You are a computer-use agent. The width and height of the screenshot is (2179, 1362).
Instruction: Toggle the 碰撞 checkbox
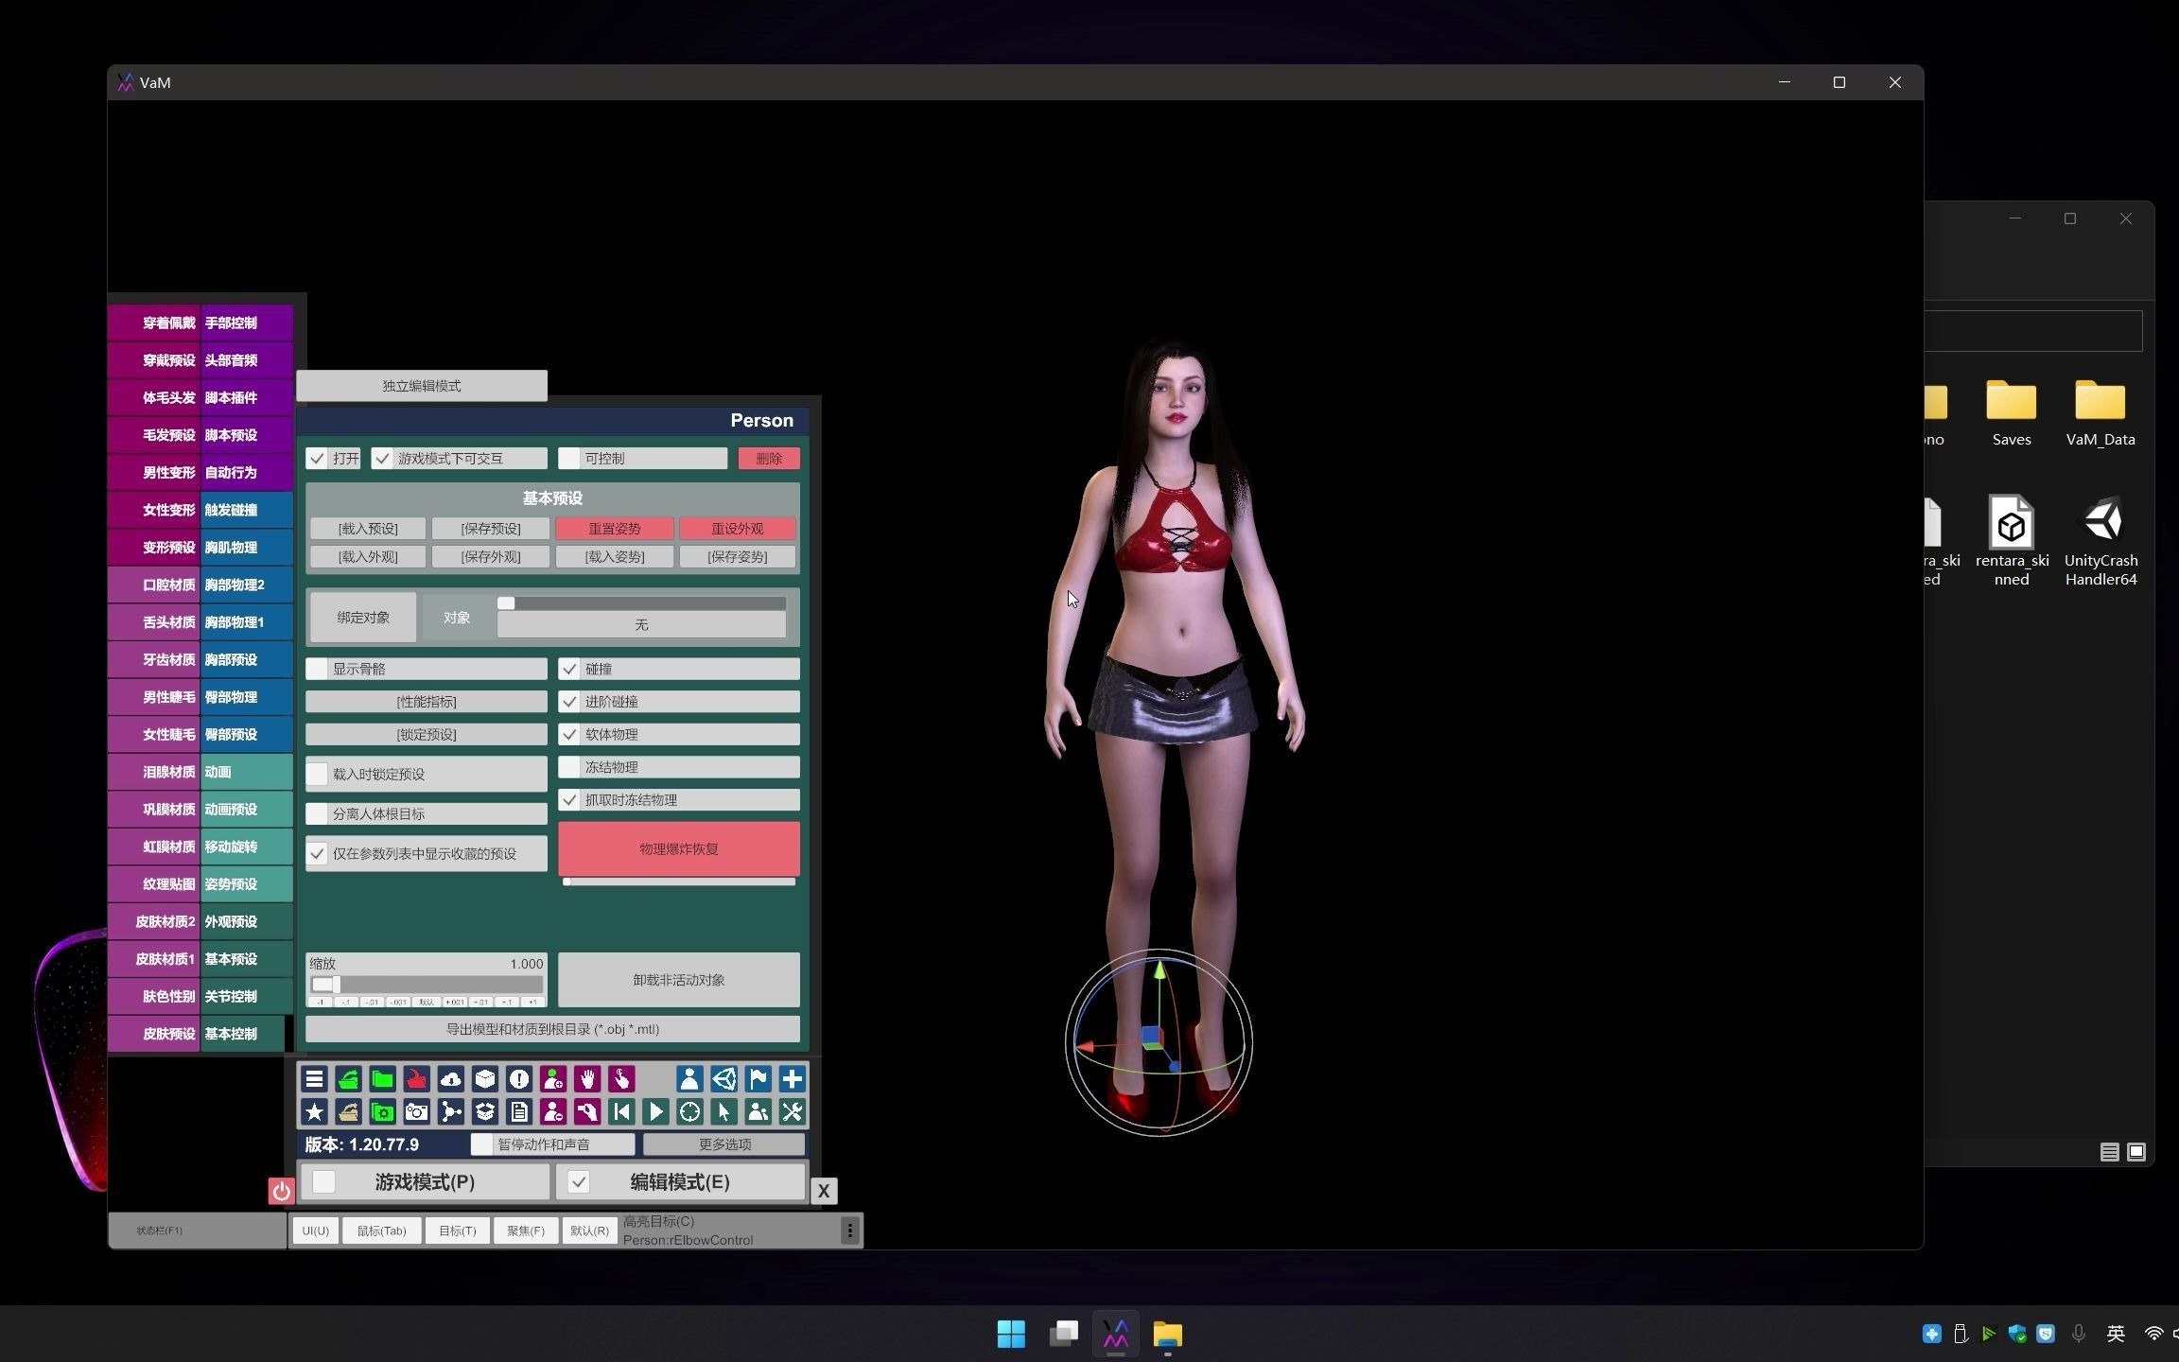569,669
